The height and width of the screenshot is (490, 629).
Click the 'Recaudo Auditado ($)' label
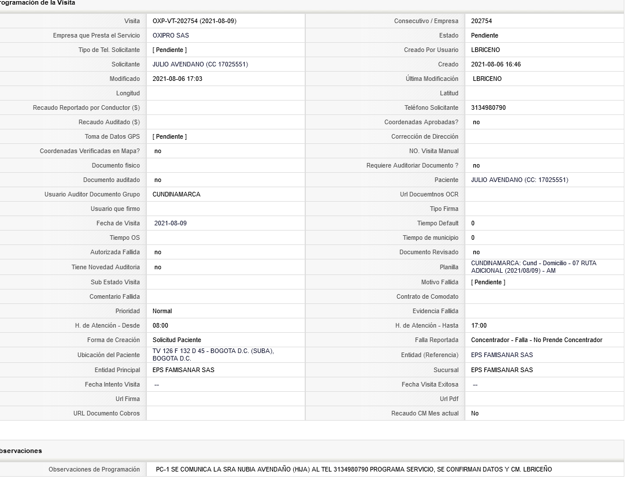tap(109, 122)
